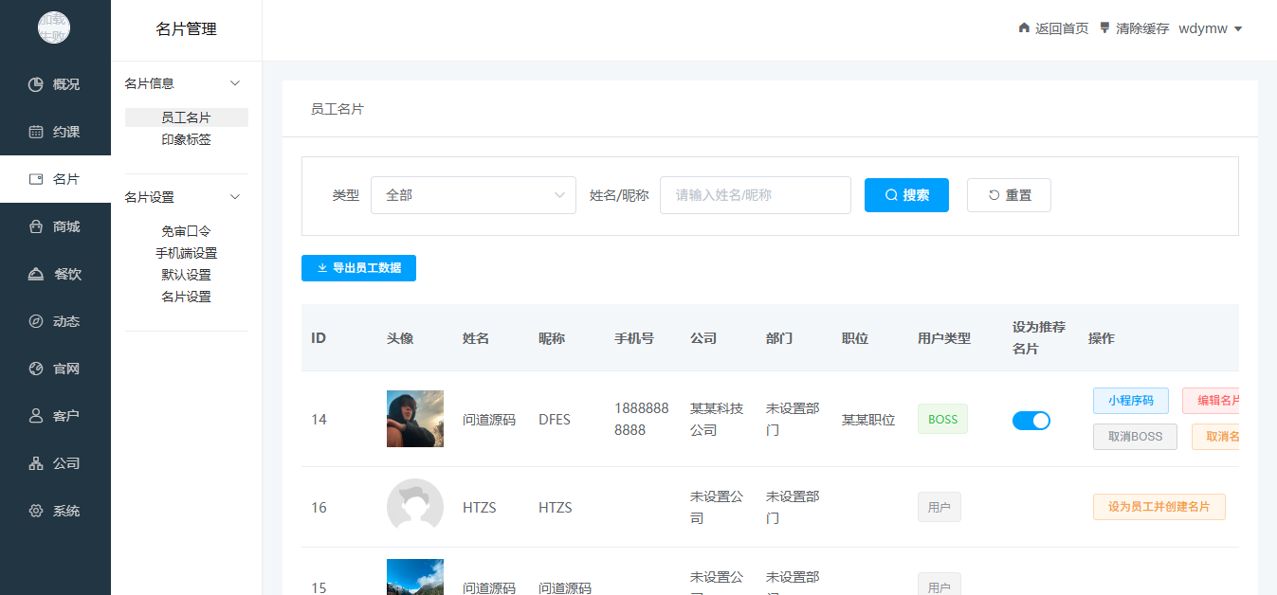
Task: Click the avatar photo of ID 14
Action: (414, 419)
